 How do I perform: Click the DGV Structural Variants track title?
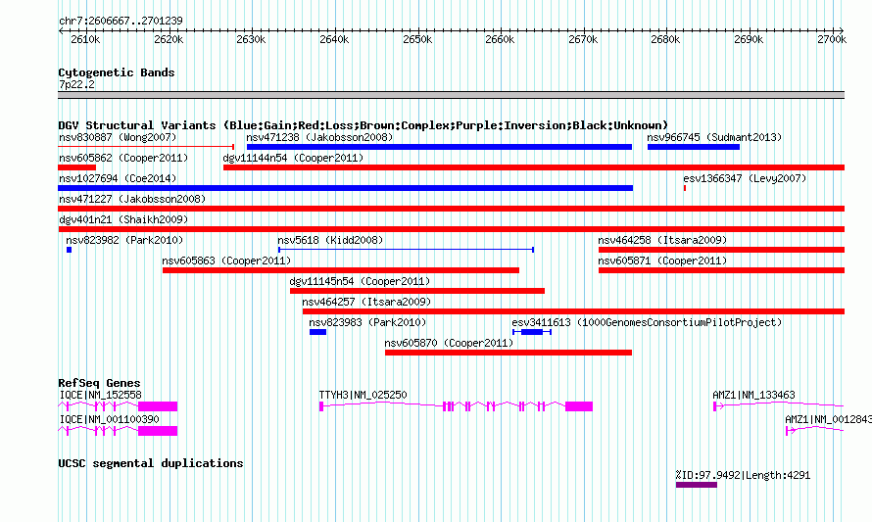point(363,125)
